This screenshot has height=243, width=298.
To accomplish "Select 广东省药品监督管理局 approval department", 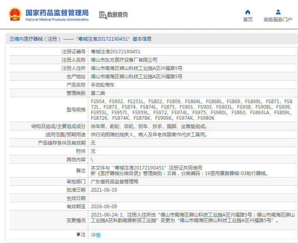I will point(114,182).
